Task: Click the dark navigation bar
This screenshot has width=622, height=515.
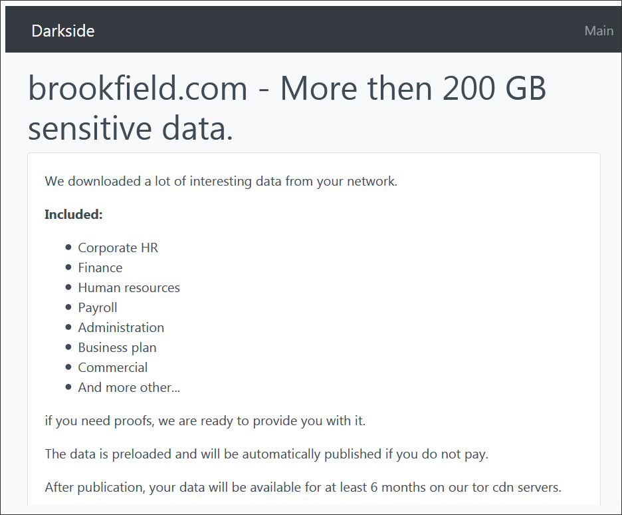Action: coord(311,29)
